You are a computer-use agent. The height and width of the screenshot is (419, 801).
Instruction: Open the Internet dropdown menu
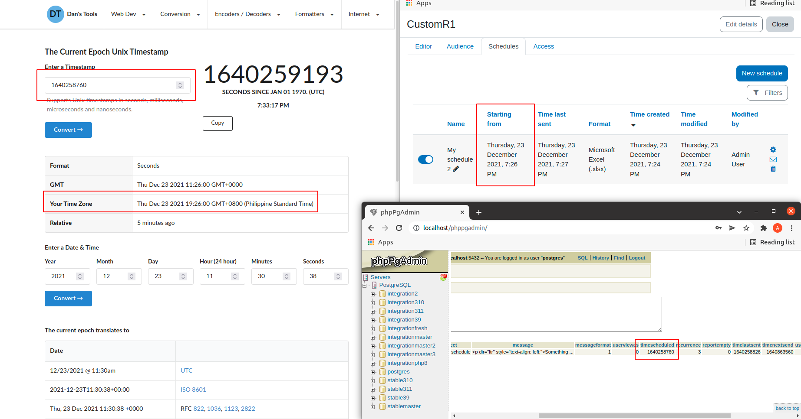[364, 14]
